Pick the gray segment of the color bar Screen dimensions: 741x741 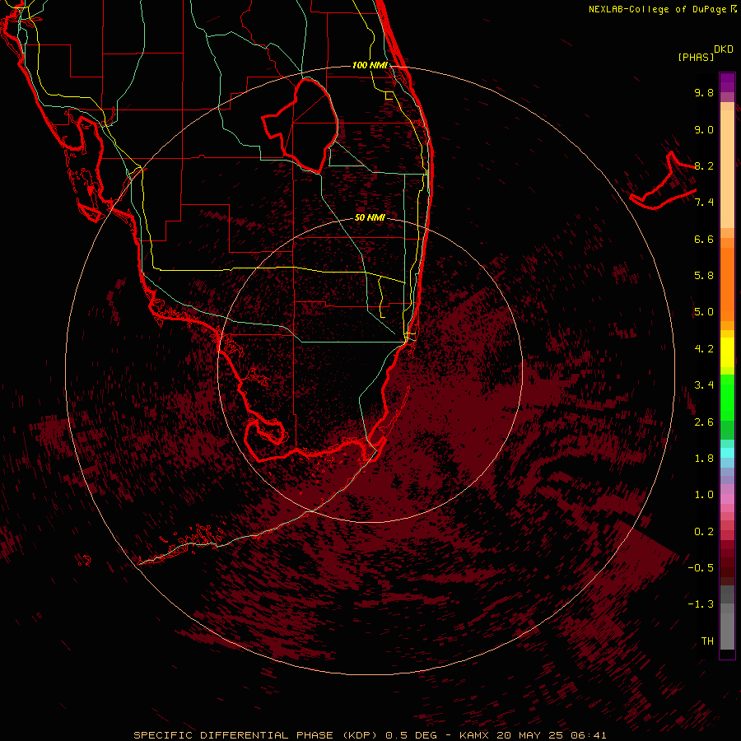click(727, 619)
